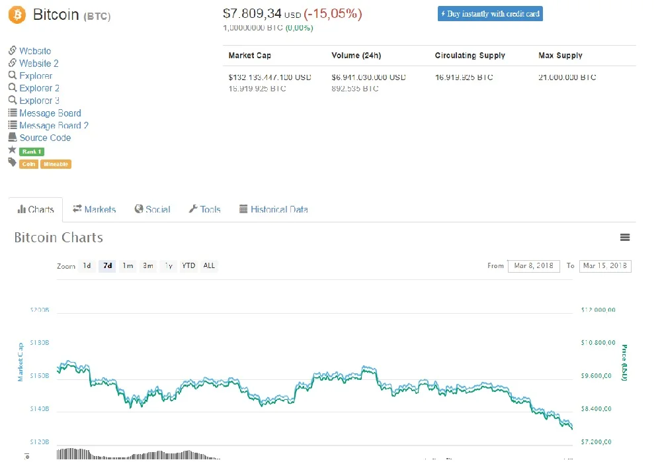The width and height of the screenshot is (660, 462).
Task: Visit the Message Board 2 link
Action: pyautogui.click(x=54, y=126)
